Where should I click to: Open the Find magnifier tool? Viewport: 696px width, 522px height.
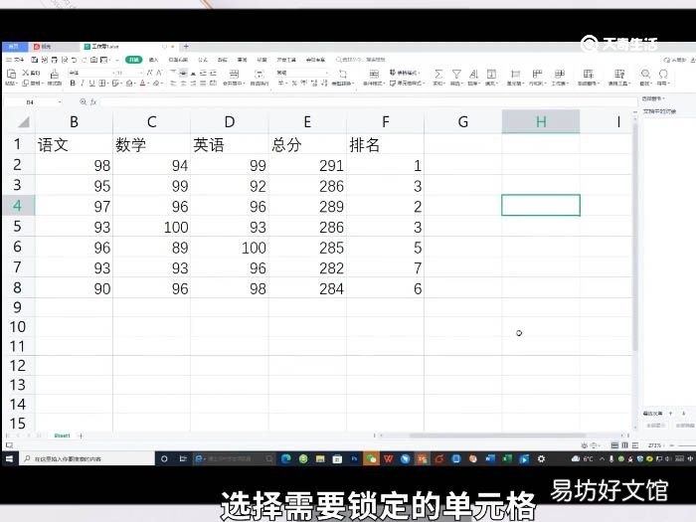645,77
